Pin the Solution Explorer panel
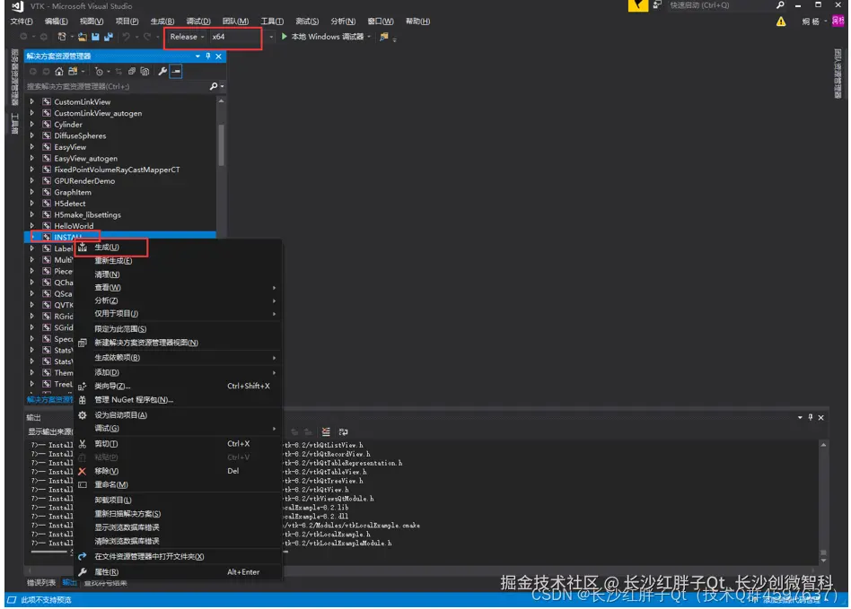The height and width of the screenshot is (609, 851). click(x=208, y=56)
